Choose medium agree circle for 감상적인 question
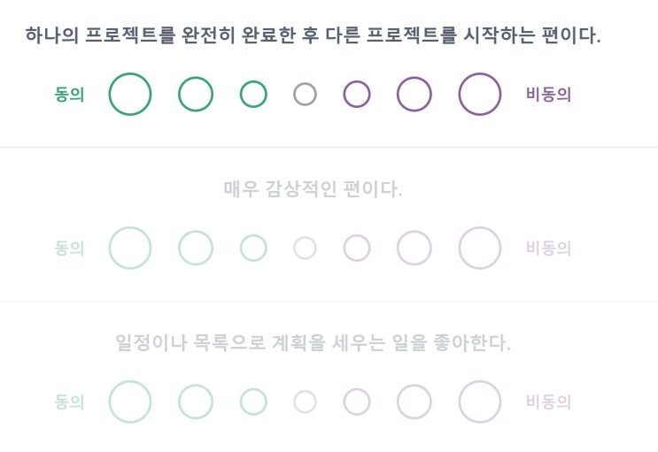This screenshot has width=658, height=452. coord(196,248)
